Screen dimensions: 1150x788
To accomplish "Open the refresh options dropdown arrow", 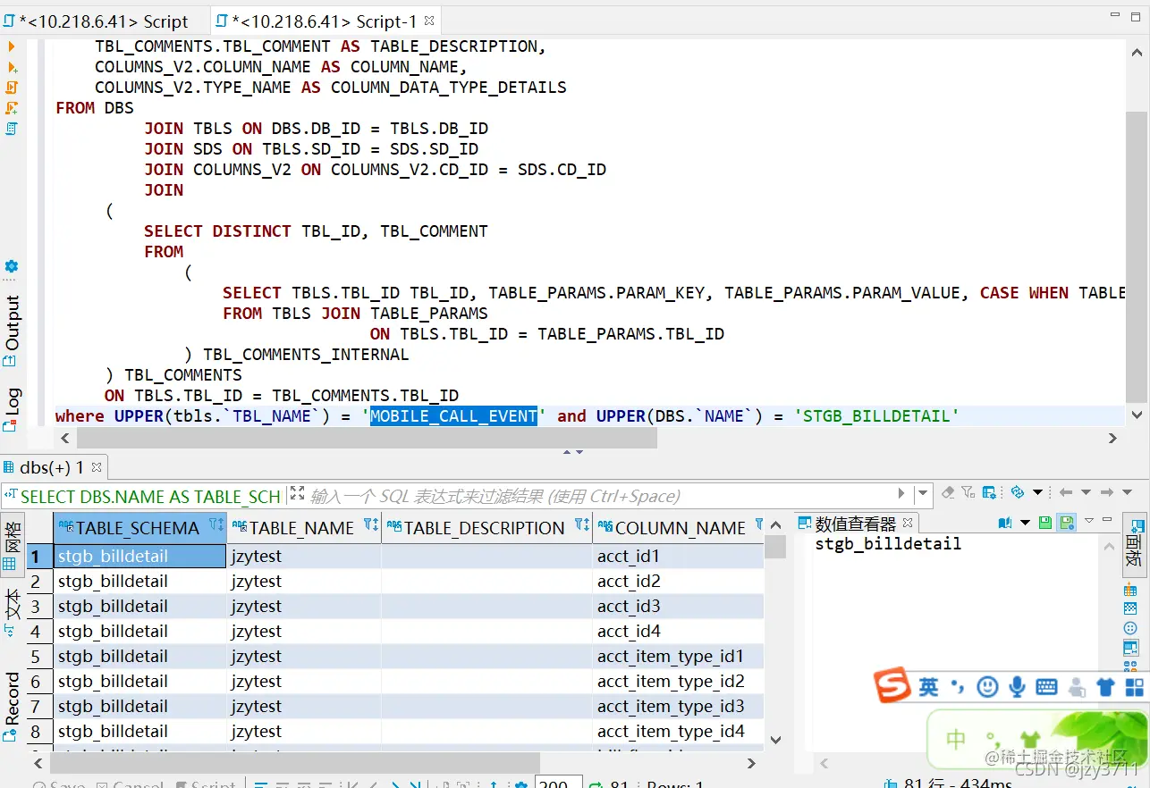I will pyautogui.click(x=1037, y=492).
